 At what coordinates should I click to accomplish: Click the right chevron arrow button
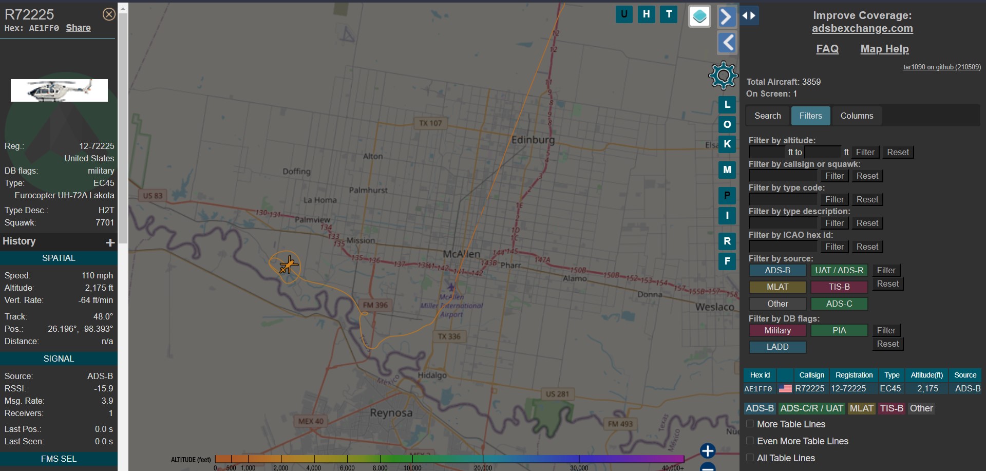click(x=727, y=16)
